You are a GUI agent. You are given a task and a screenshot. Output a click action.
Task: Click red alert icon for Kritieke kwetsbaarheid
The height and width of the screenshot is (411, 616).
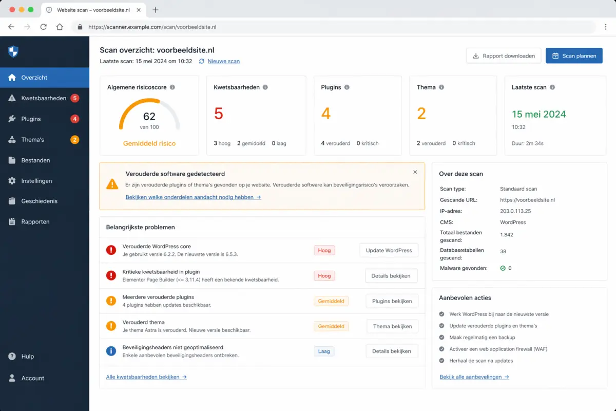111,276
